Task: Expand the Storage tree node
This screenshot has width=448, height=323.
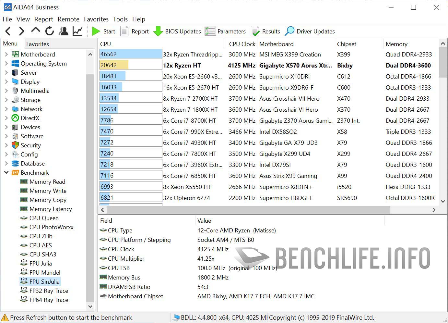Action: tap(6, 100)
